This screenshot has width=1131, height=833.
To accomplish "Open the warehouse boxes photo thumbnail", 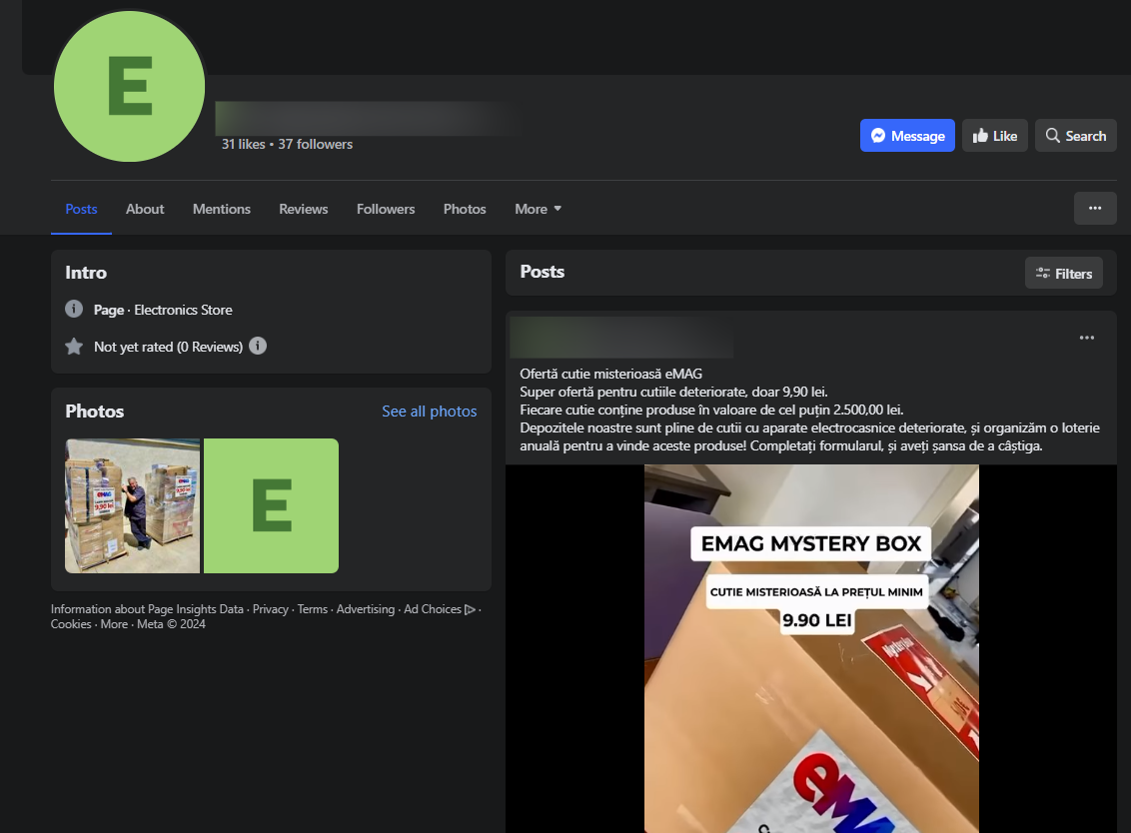I will pyautogui.click(x=132, y=505).
